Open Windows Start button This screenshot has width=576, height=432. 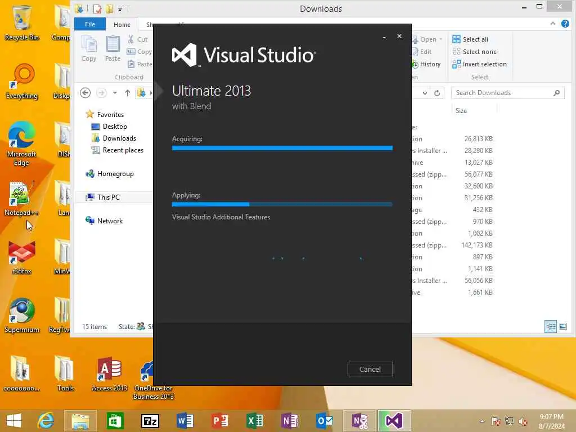(x=14, y=421)
